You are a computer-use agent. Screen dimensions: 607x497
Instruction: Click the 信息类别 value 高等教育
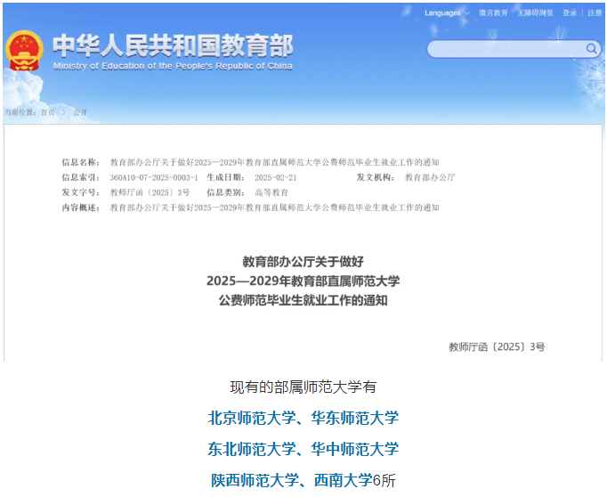271,192
